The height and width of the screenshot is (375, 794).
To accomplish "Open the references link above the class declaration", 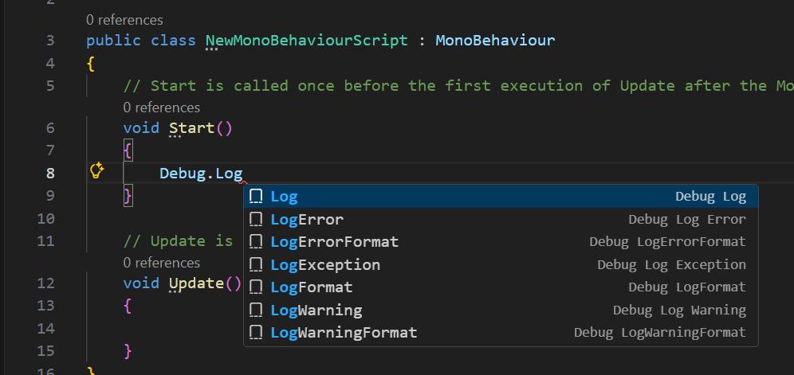I will click(x=124, y=20).
